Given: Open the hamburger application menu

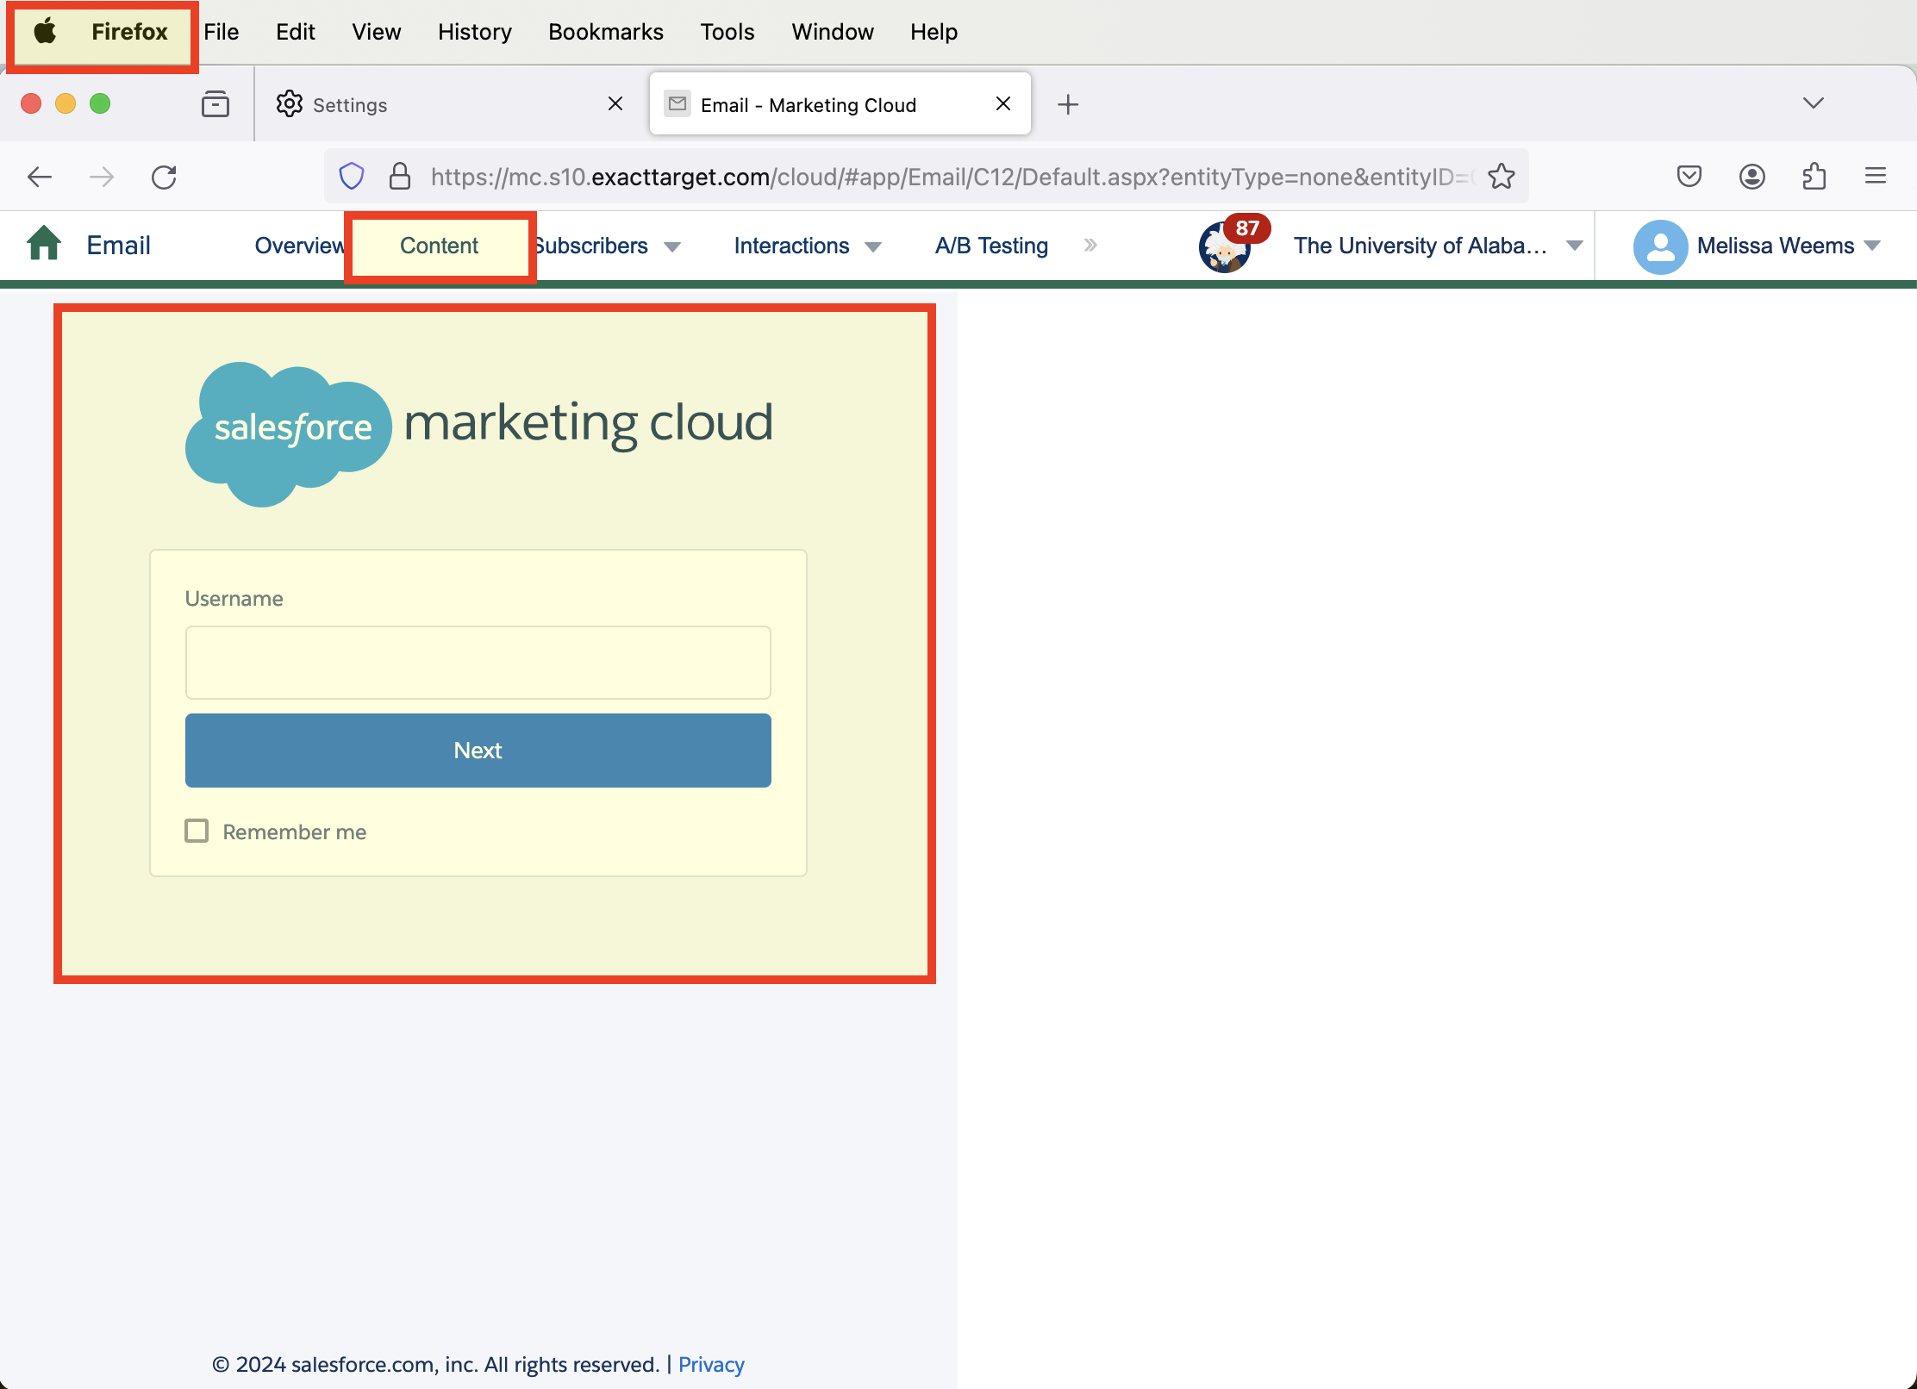Looking at the screenshot, I should pyautogui.click(x=1876, y=176).
